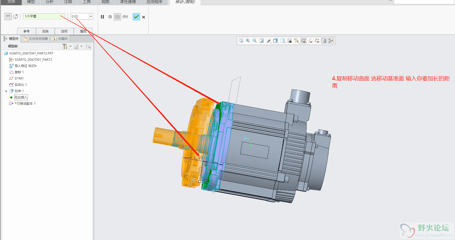
Task: Toggle datum point display
Action: tap(317, 41)
